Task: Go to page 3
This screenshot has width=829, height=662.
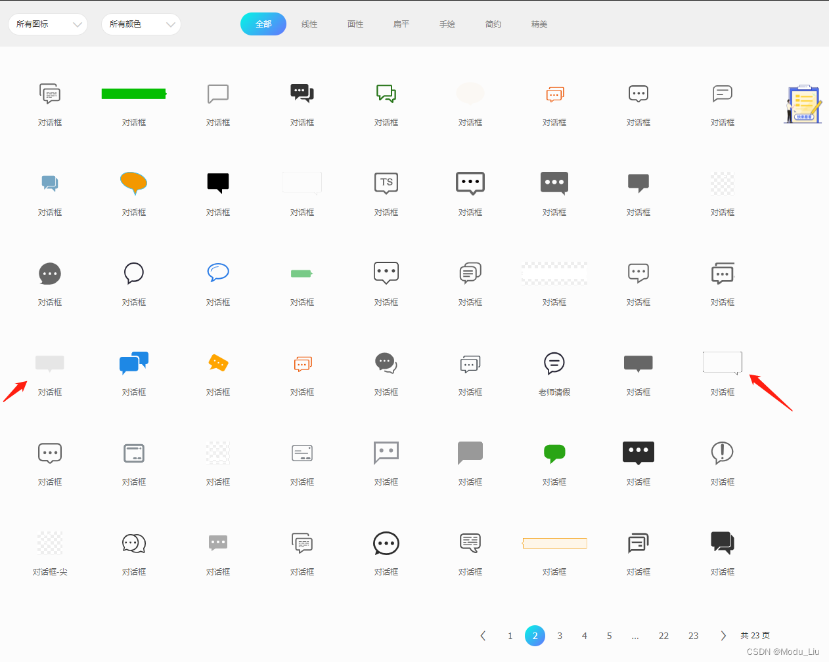Action: point(560,636)
